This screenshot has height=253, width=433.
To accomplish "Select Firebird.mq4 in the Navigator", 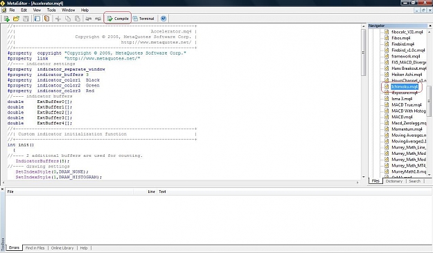I will [x=403, y=44].
